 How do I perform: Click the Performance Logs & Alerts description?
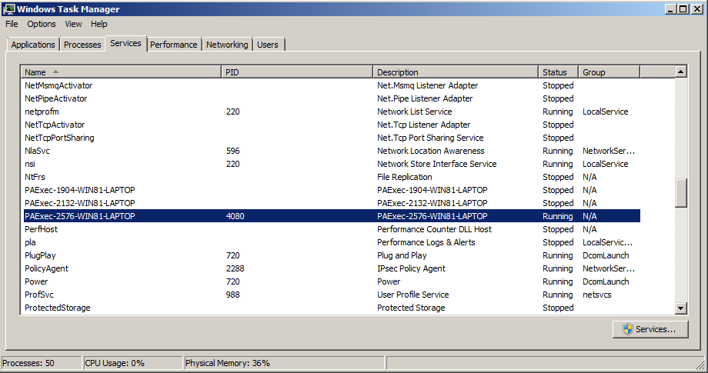click(x=426, y=243)
